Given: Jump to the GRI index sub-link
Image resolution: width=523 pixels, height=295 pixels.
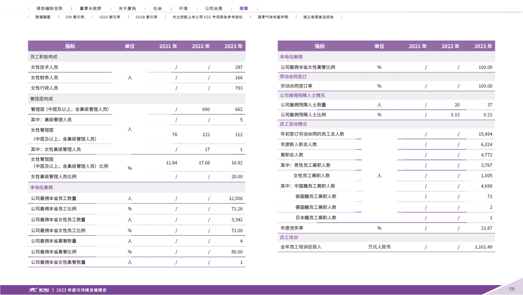Looking at the screenshot, I should [x=75, y=17].
